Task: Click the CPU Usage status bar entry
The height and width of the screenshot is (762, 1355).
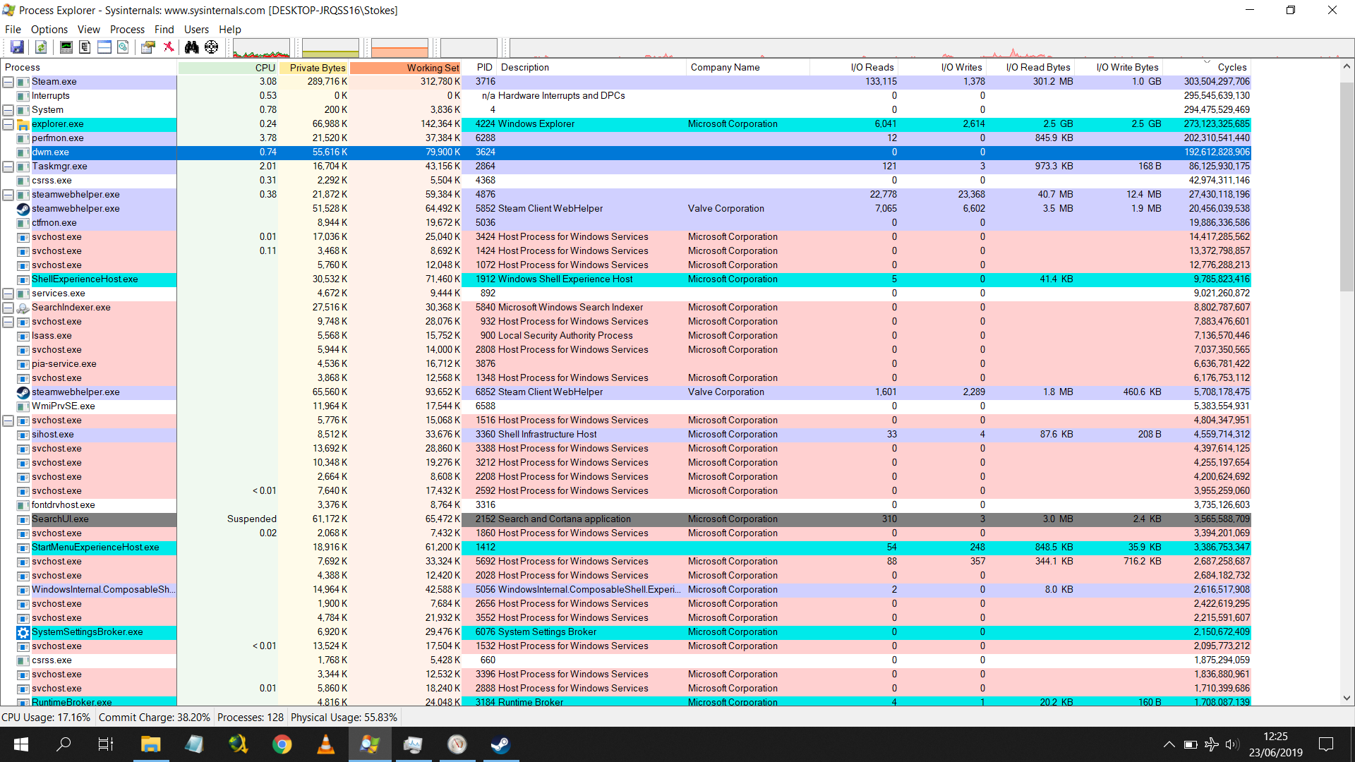Action: [47, 717]
